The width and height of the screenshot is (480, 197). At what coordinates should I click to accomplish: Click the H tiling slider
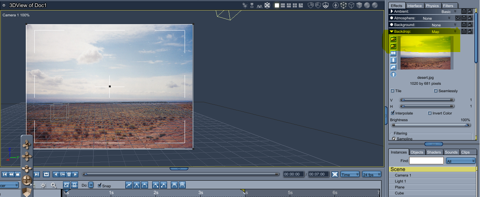[427, 106]
